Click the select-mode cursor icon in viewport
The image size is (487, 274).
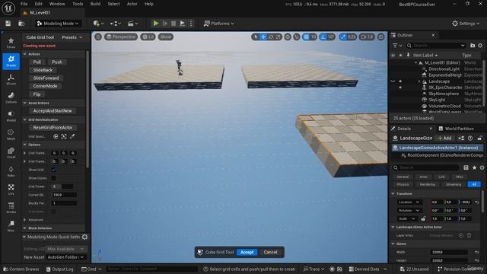point(256,37)
